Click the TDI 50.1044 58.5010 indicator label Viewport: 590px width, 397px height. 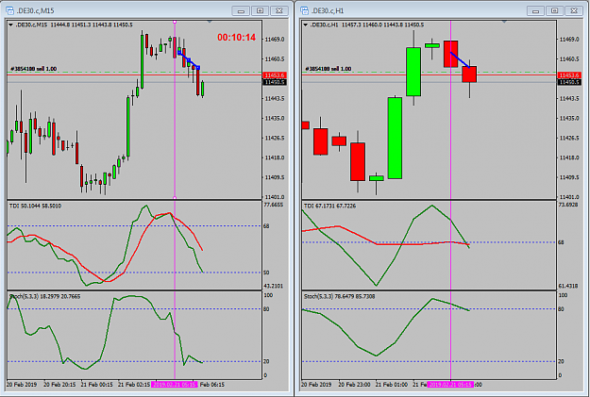point(35,206)
